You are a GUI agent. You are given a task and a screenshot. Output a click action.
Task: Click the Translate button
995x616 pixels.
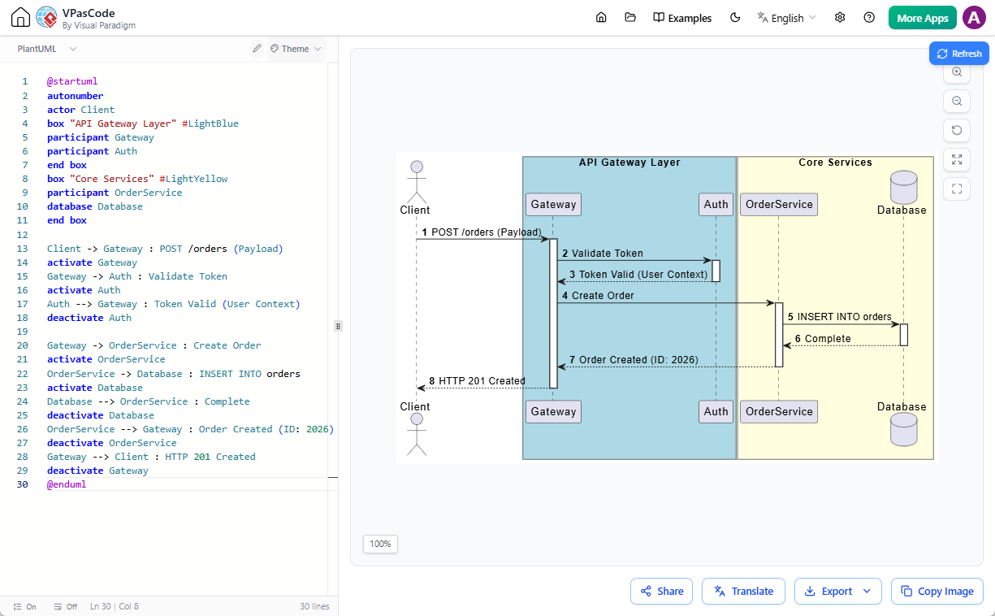743,592
